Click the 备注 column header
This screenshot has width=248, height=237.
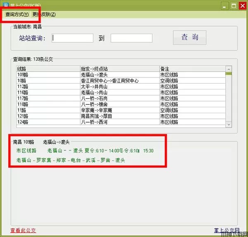click(x=193, y=69)
